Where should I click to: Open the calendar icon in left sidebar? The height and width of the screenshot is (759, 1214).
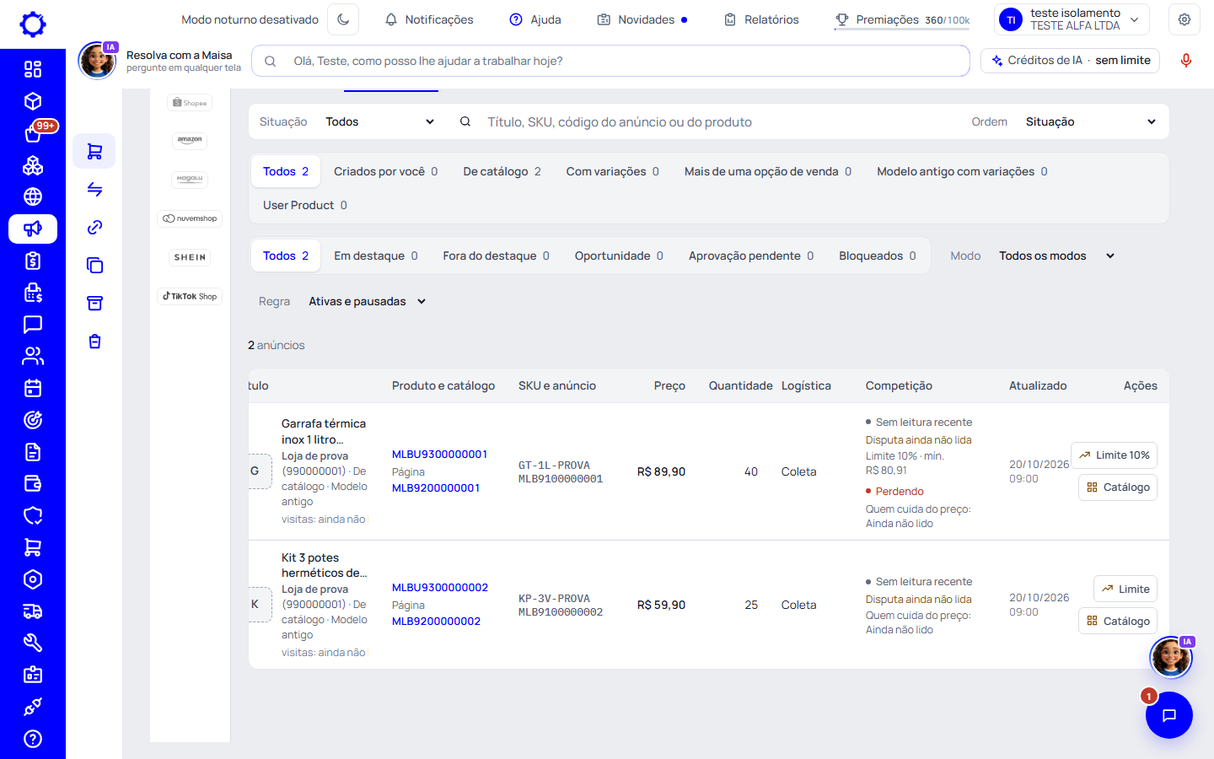pos(33,388)
